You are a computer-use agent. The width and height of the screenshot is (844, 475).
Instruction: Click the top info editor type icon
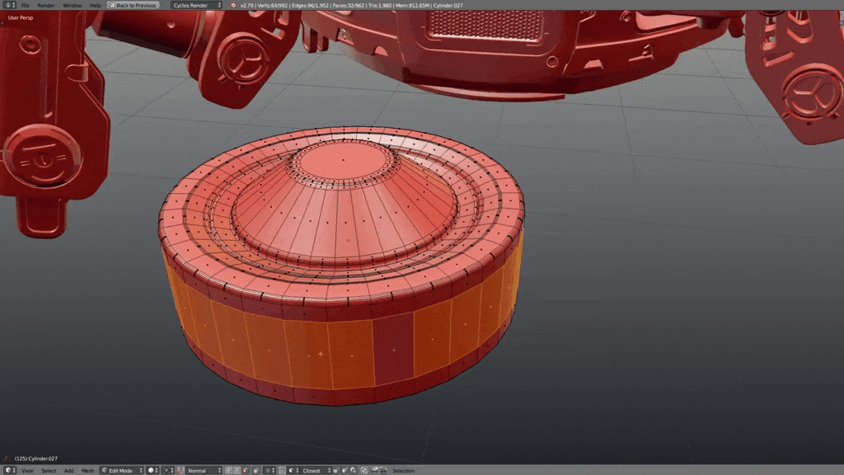(7, 5)
